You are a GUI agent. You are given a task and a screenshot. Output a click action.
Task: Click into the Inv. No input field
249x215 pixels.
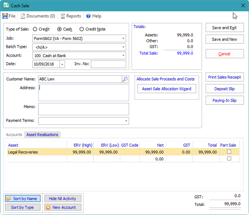[108, 64]
